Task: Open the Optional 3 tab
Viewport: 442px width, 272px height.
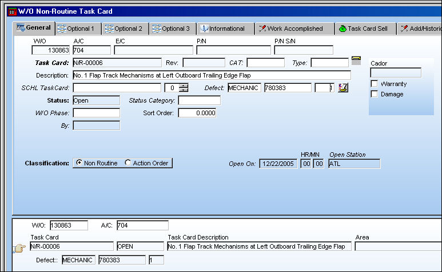Action: click(172, 29)
